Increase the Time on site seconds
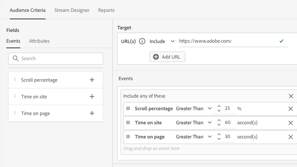The width and height of the screenshot is (297, 167). coord(219,120)
